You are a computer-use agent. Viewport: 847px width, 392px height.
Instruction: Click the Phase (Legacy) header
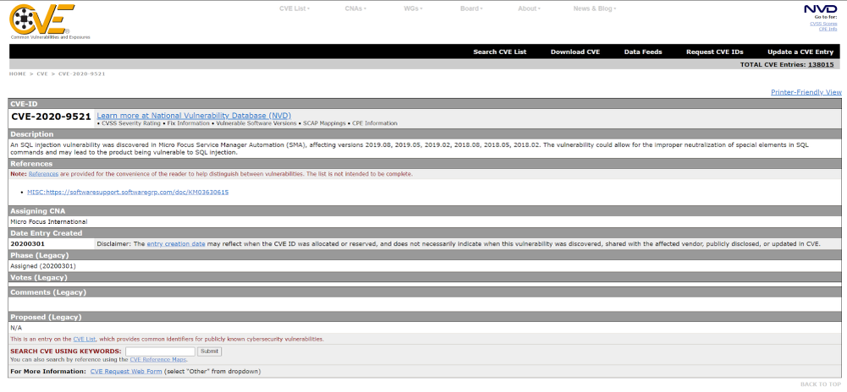click(x=425, y=255)
